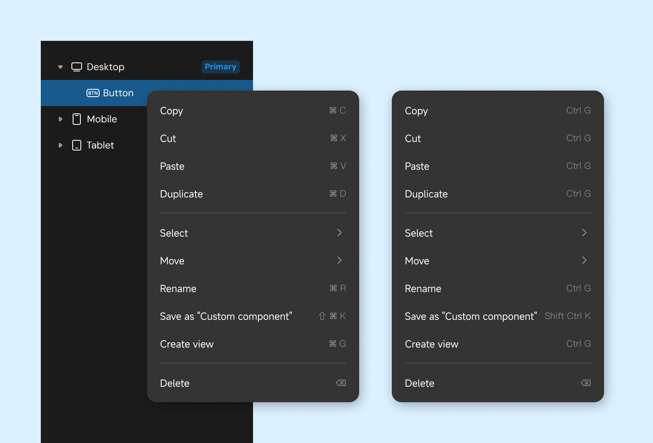Screen dimensions: 653x443
Task: Choose Copy in the left Mac menu
Action: click(253, 111)
